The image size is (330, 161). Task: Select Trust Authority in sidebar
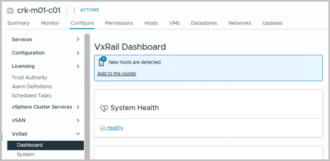click(30, 78)
